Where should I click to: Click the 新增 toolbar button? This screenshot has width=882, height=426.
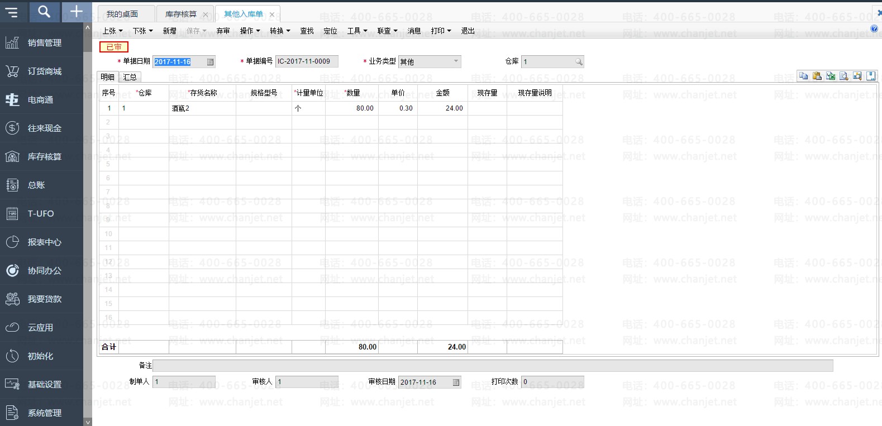pos(170,31)
